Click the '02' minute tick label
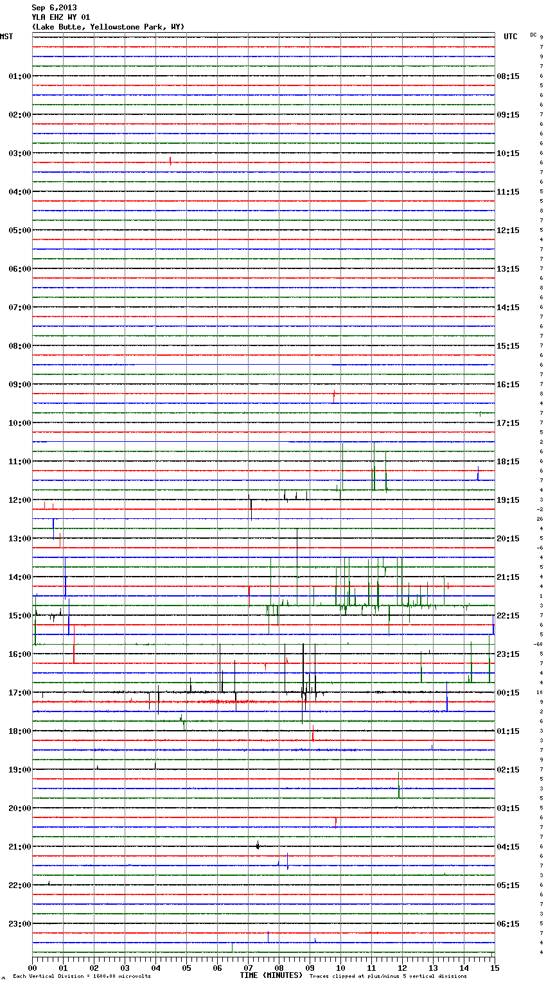The image size is (546, 985). coord(94,968)
